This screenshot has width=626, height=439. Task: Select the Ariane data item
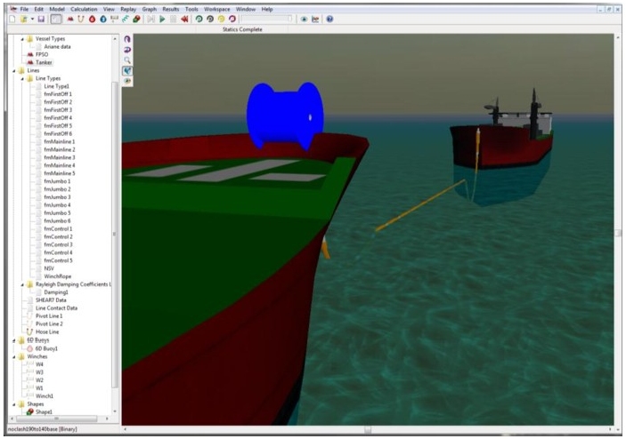coord(57,46)
